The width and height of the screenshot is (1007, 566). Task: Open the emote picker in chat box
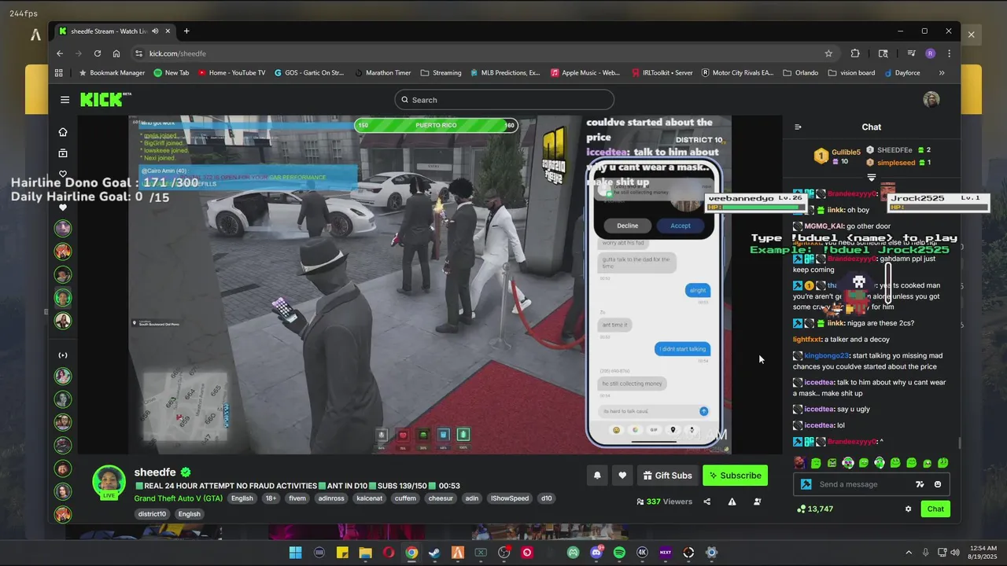coord(938,484)
